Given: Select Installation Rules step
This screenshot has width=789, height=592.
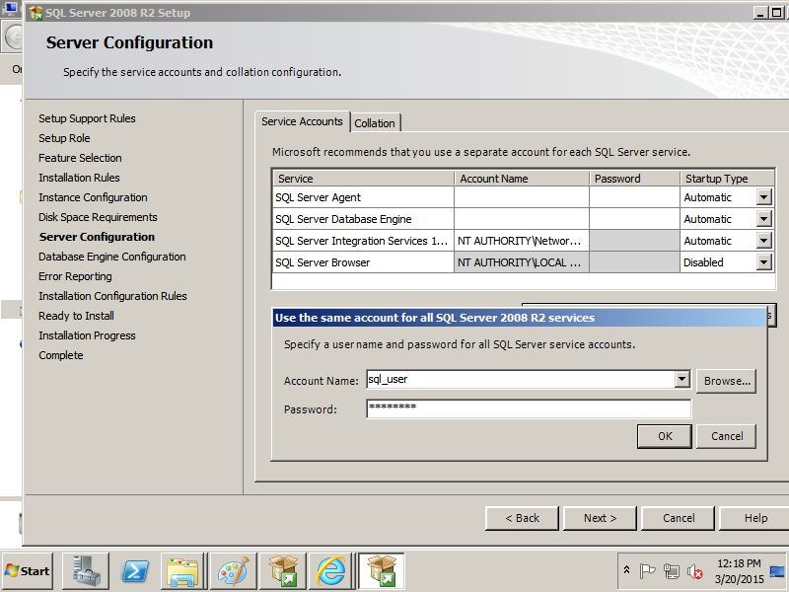Looking at the screenshot, I should (x=79, y=178).
